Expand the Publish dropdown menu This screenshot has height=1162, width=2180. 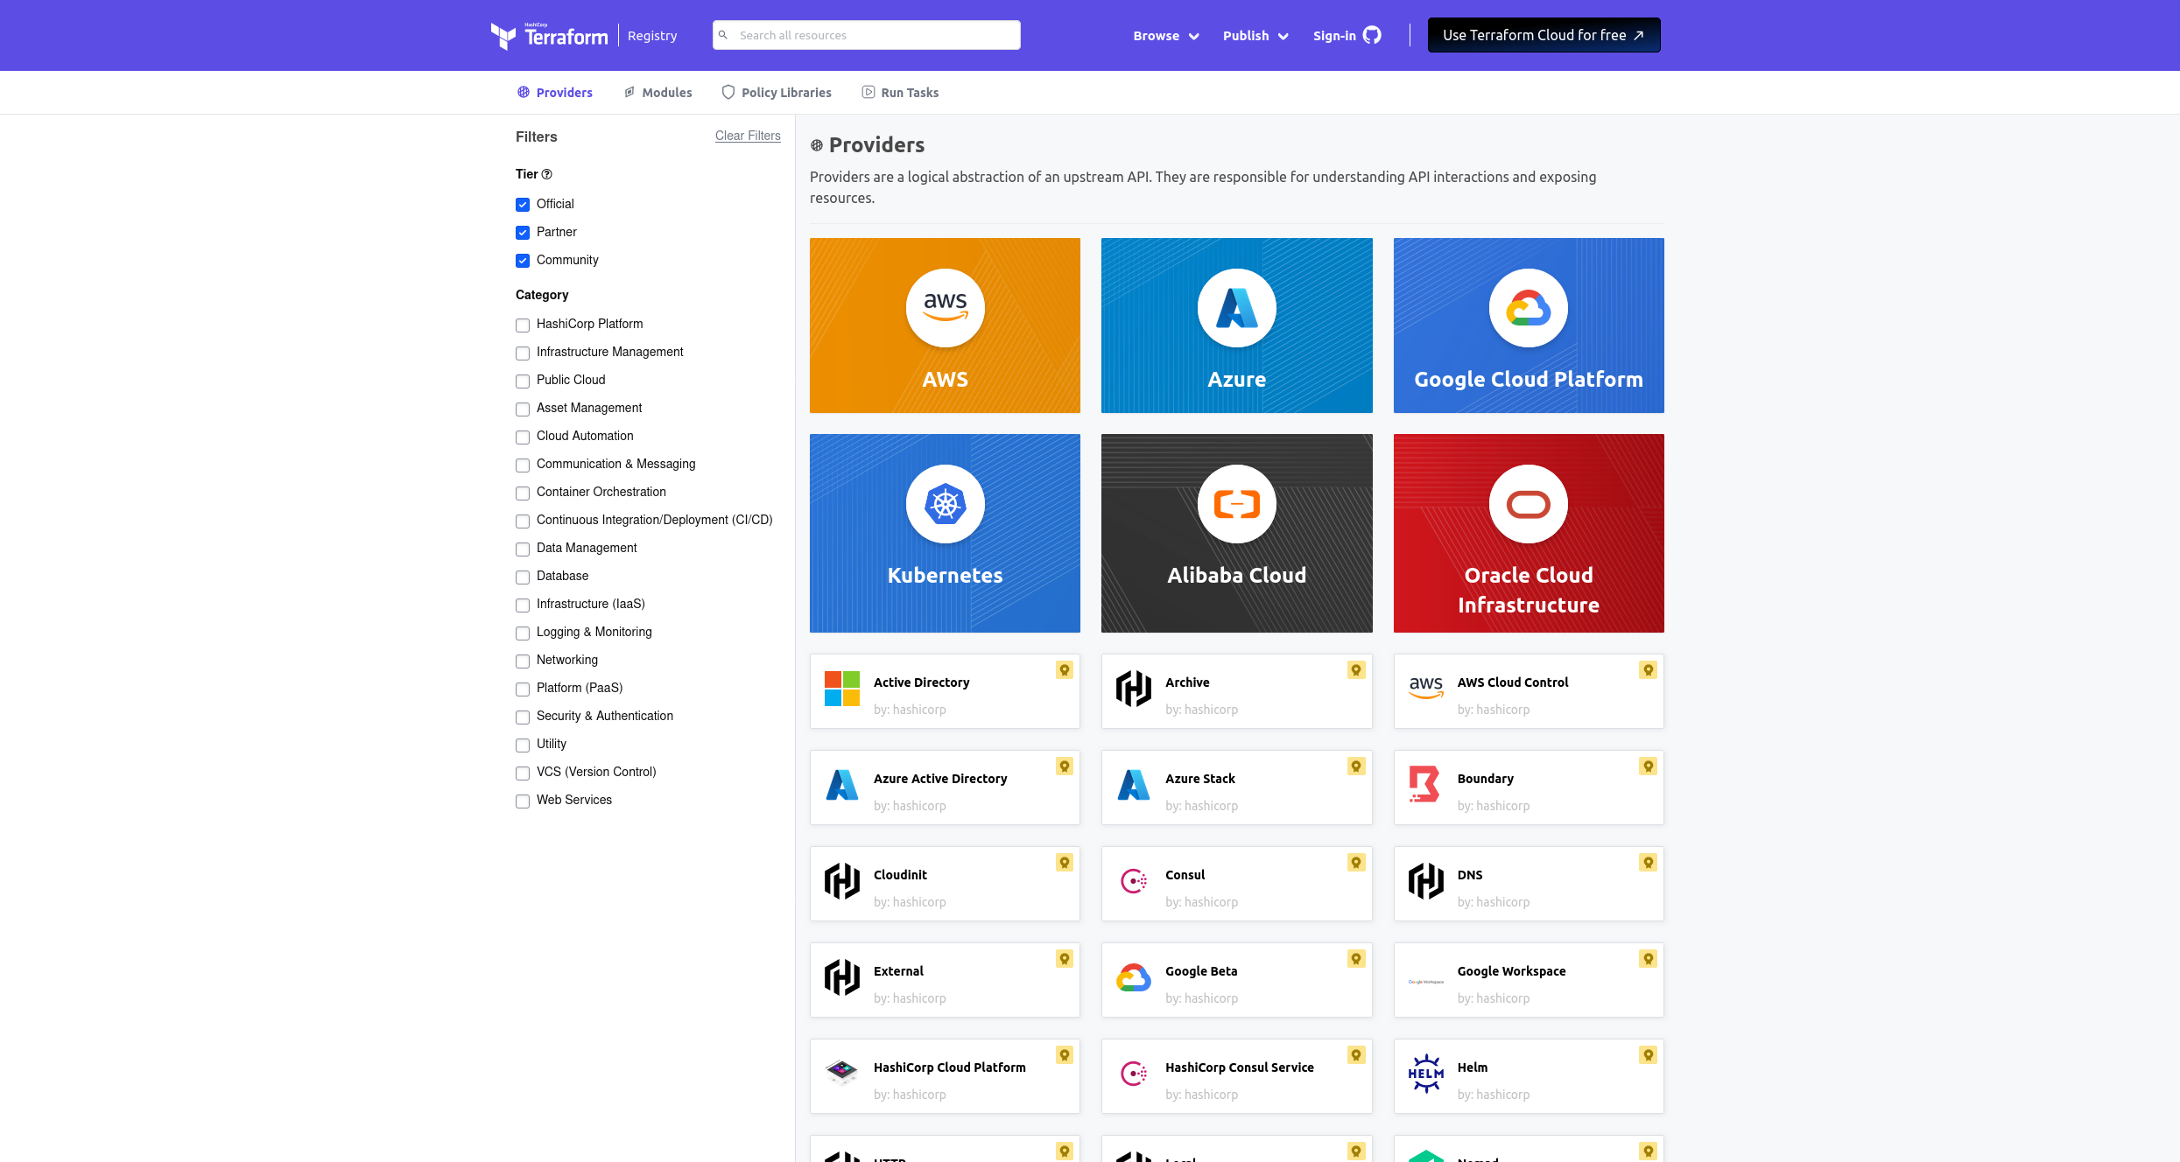pyautogui.click(x=1255, y=36)
